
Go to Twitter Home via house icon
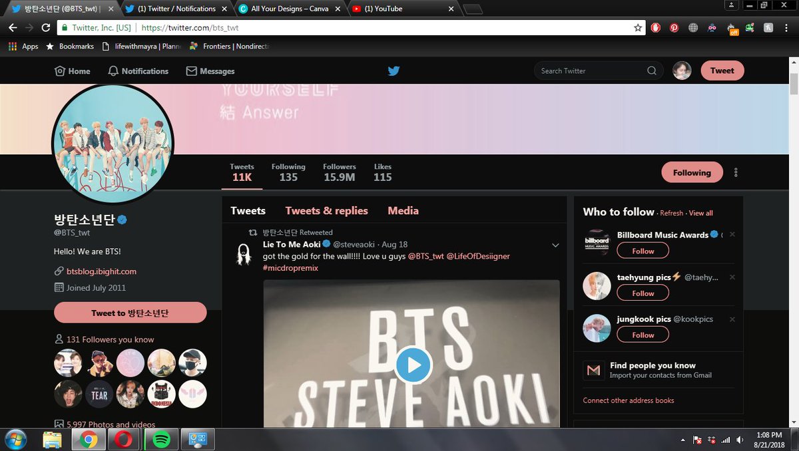pos(72,71)
